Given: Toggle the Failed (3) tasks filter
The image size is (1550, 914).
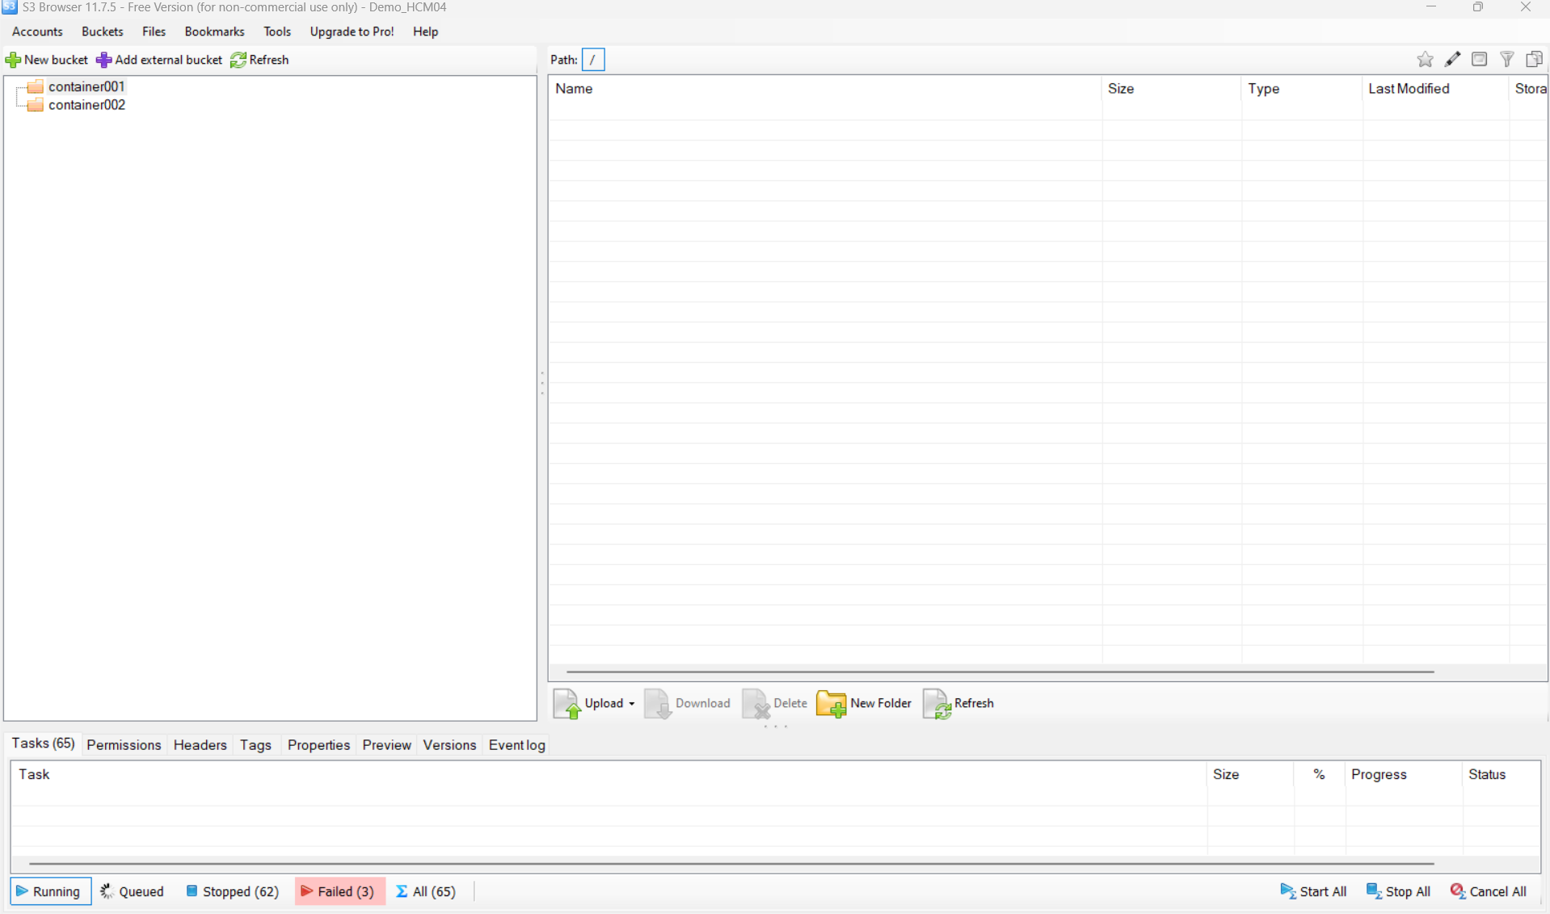Looking at the screenshot, I should (339, 891).
